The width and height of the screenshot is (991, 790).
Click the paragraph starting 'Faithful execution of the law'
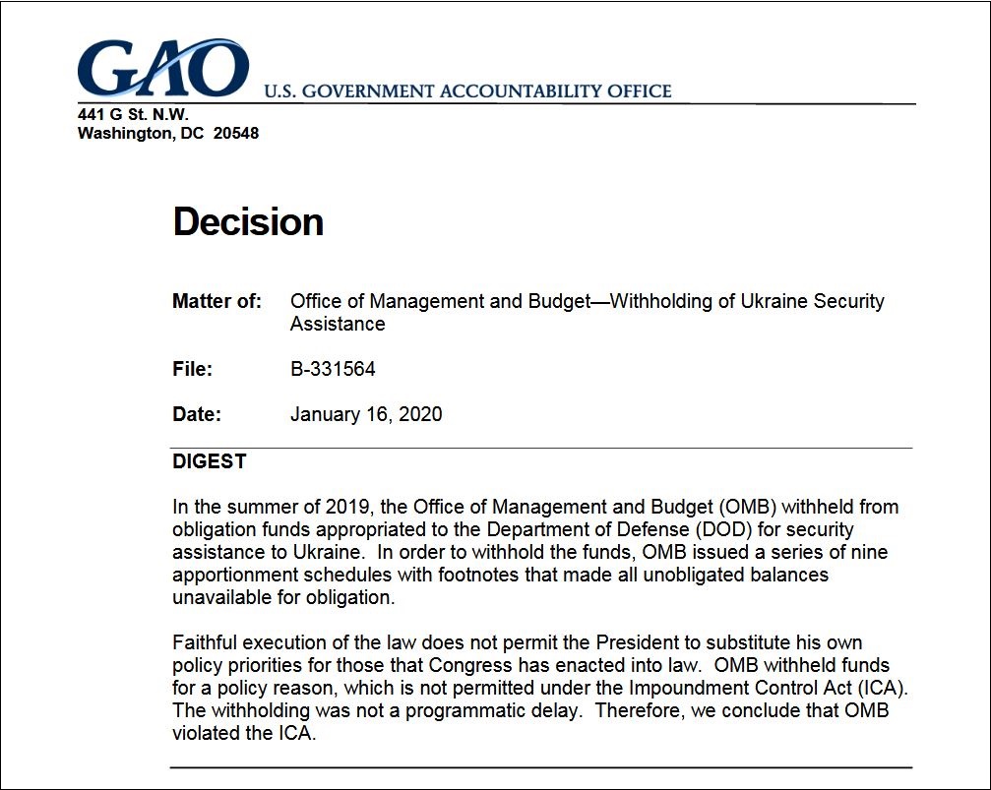point(531,687)
